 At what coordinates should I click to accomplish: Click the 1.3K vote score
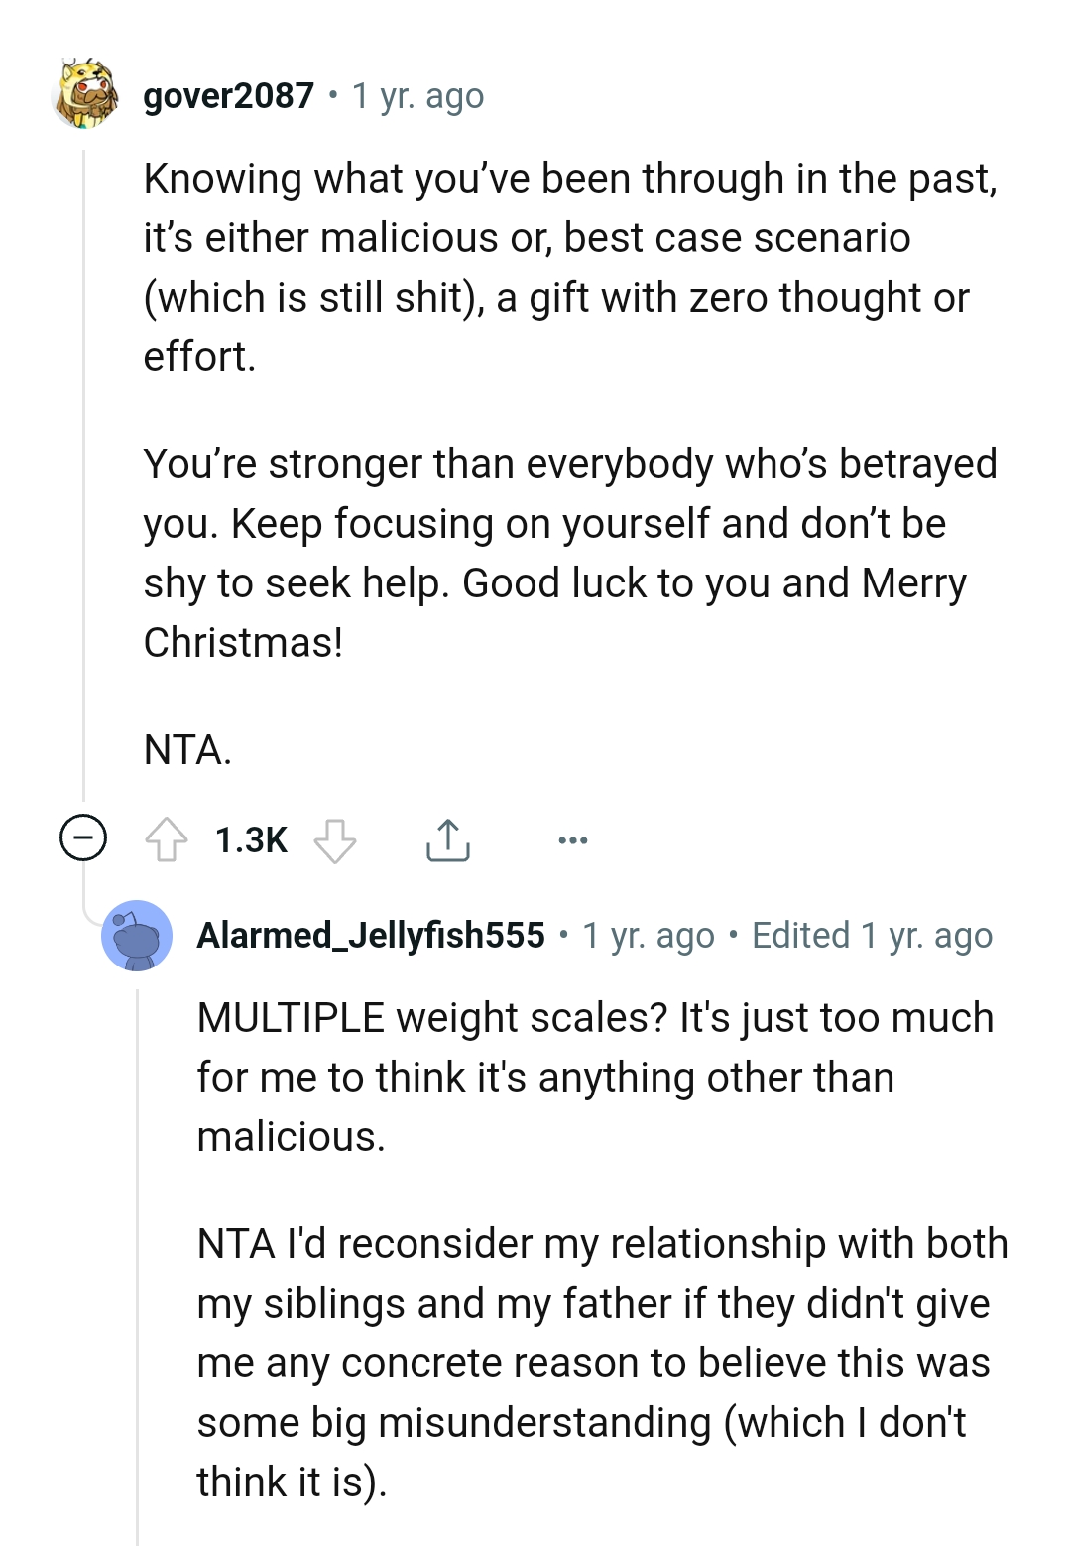[x=251, y=840]
